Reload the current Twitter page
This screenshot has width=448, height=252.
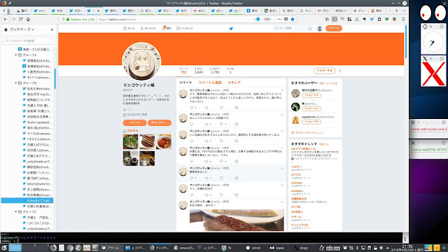coord(20,19)
